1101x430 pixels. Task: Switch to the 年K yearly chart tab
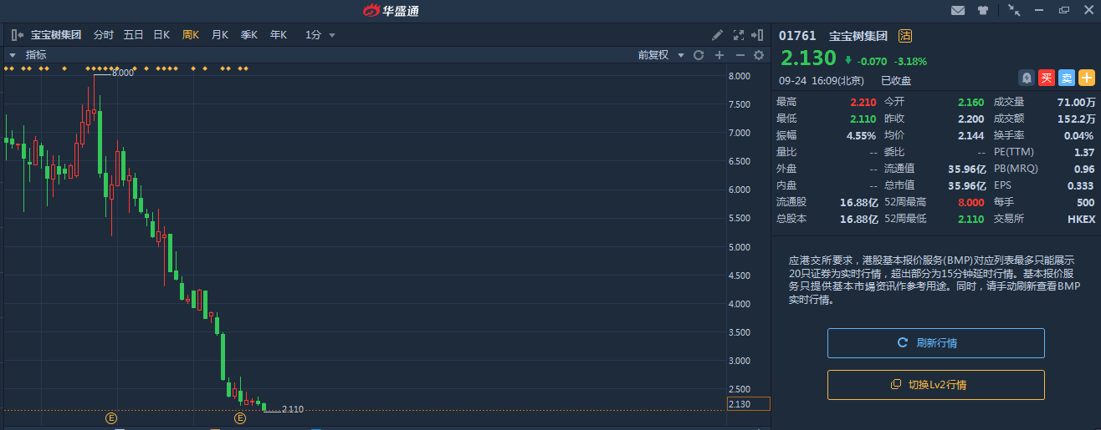click(279, 35)
